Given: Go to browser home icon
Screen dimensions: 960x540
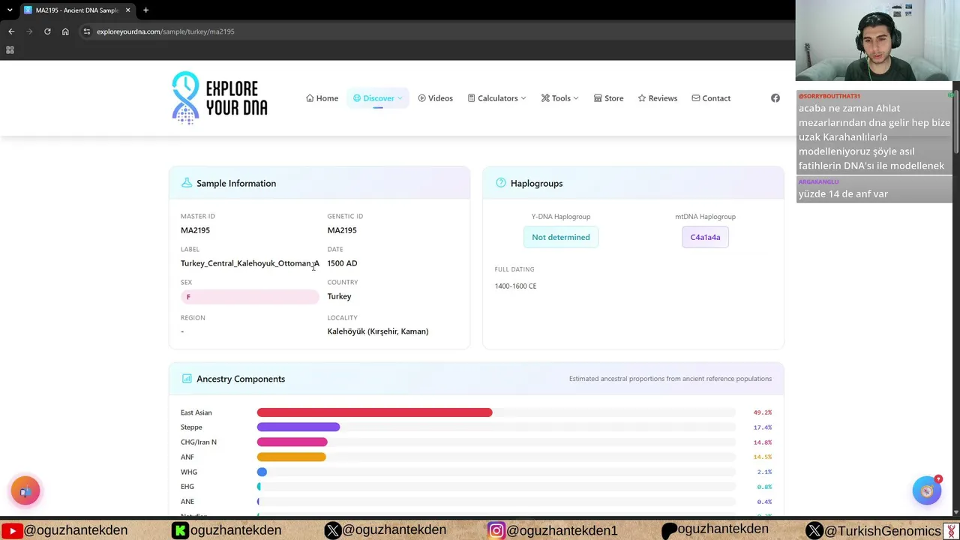Looking at the screenshot, I should [x=65, y=31].
